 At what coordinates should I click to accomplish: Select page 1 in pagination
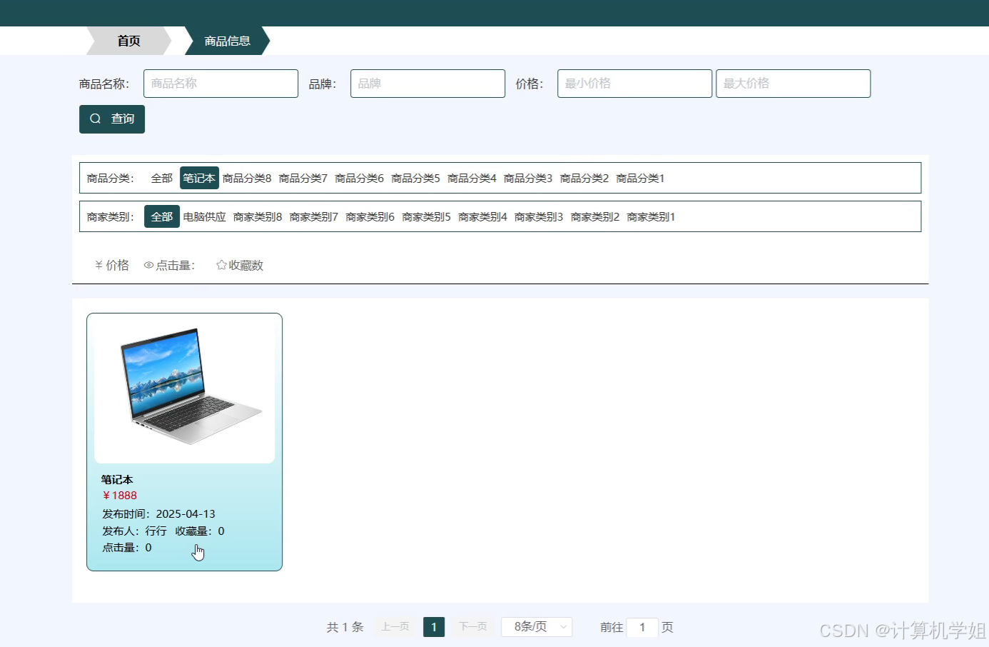point(434,627)
